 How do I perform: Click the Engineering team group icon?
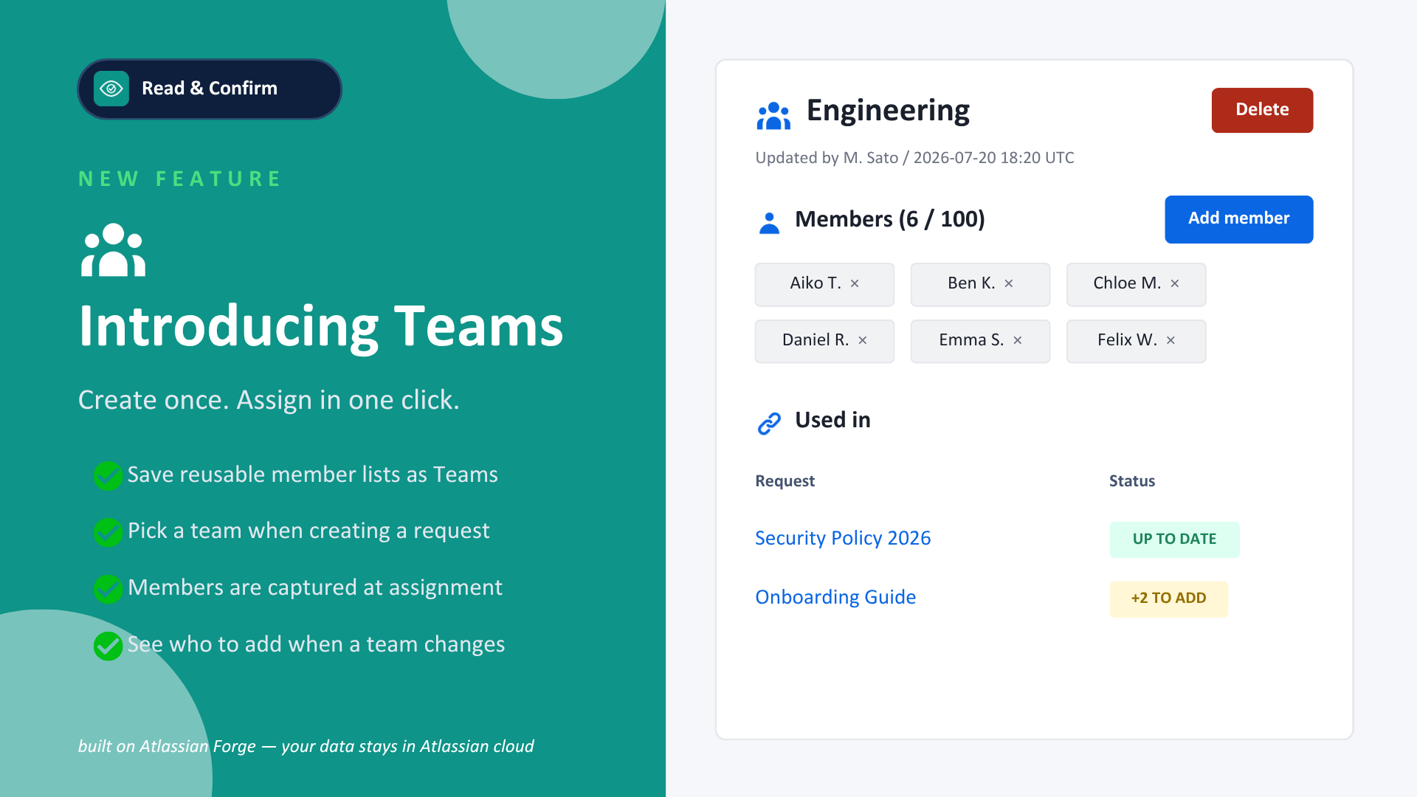pos(773,116)
